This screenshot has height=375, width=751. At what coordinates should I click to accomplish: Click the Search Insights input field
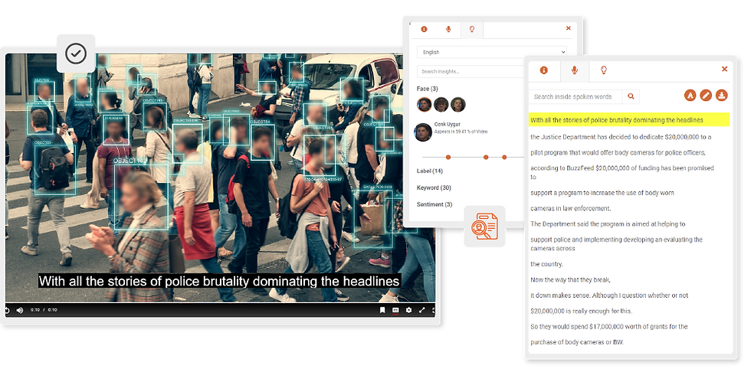pyautogui.click(x=471, y=71)
